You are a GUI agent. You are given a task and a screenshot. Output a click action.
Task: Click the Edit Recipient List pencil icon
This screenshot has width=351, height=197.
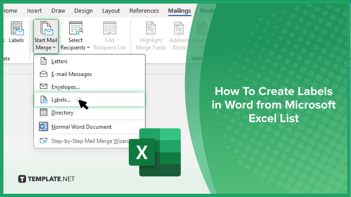(x=110, y=28)
